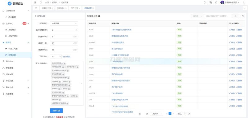Click the 续费1个月 price input field
The height and width of the screenshot is (118, 248).
click(64, 37)
